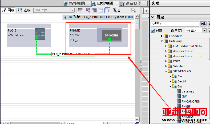
Task: Click the PNIO folder icon
Action: [170, 61]
